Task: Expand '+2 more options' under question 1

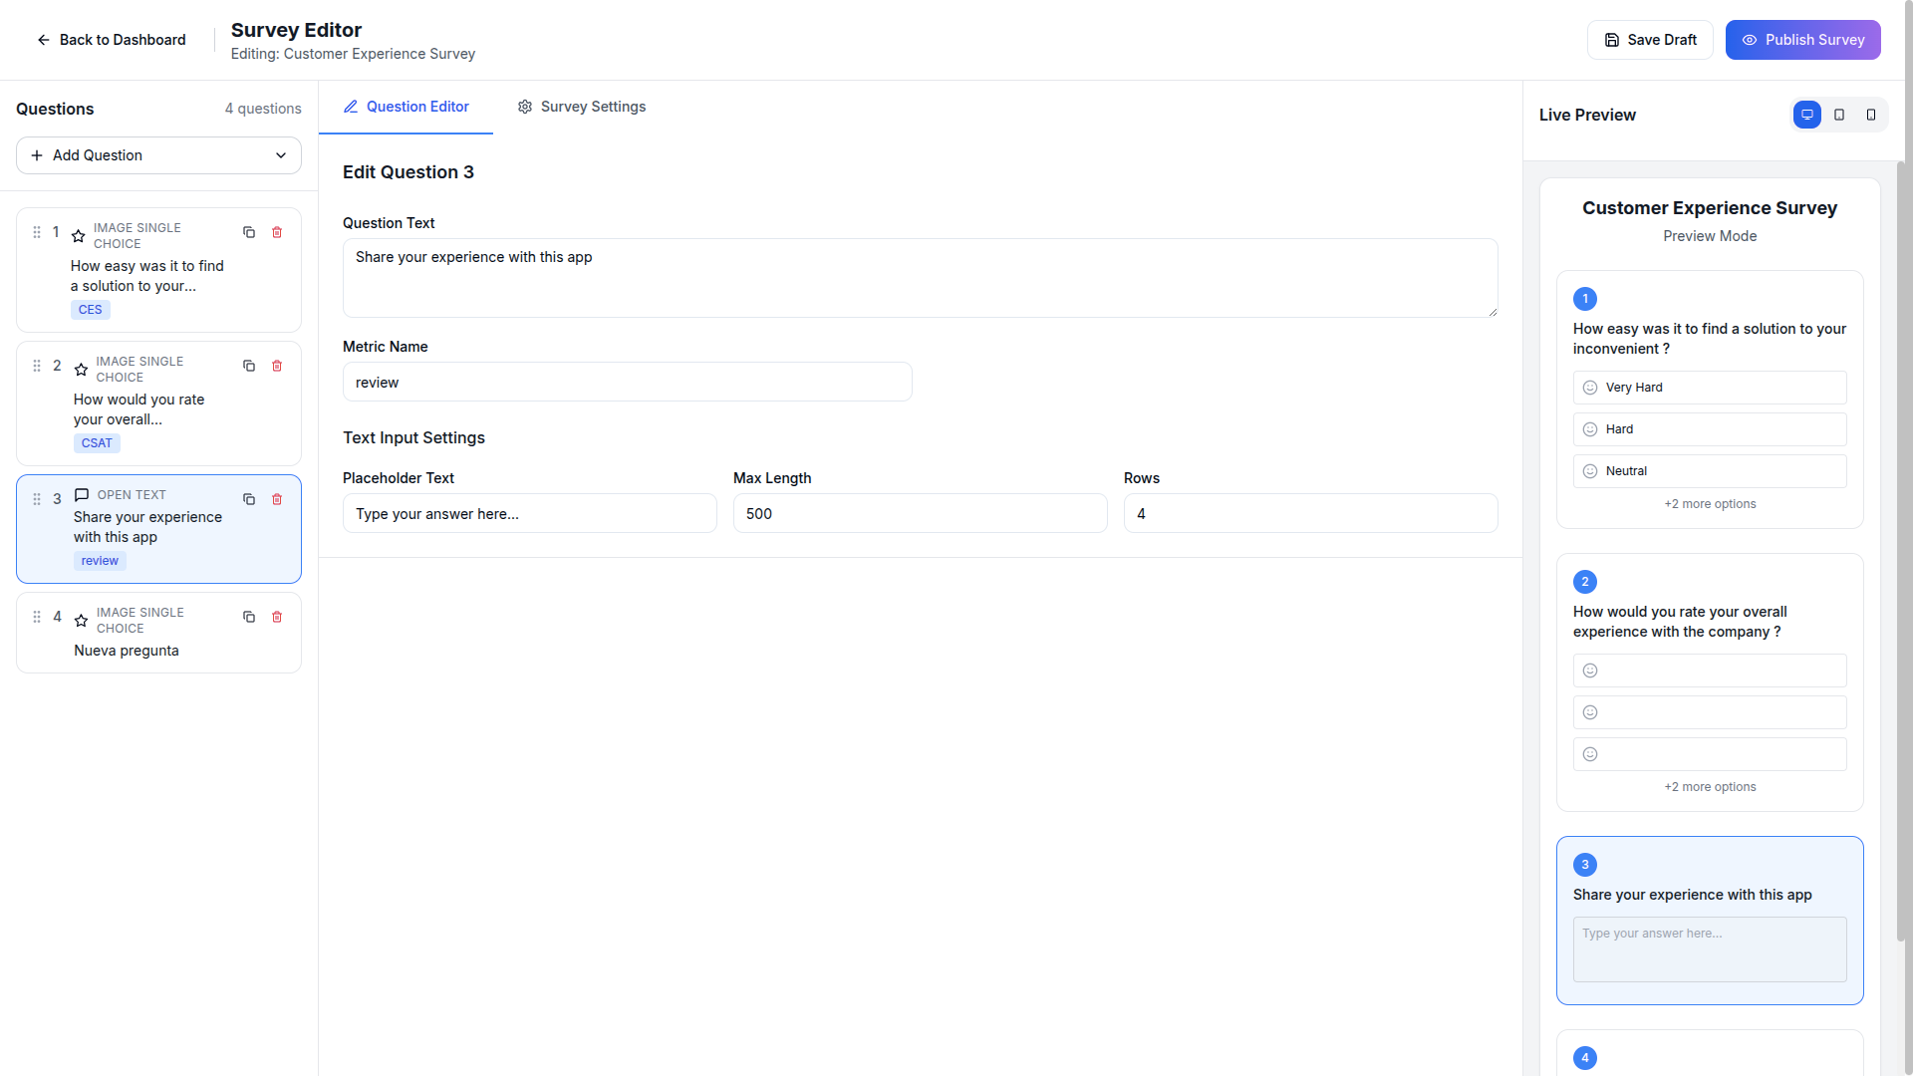Action: (x=1709, y=504)
